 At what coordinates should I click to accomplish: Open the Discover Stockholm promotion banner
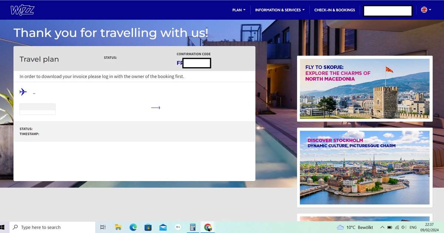(364, 167)
